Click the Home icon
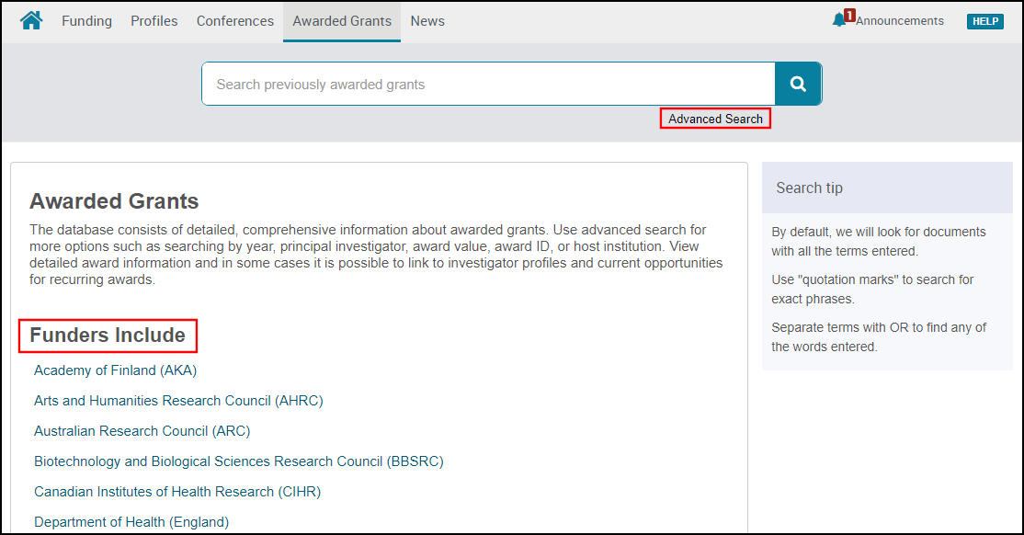 pyautogui.click(x=31, y=20)
